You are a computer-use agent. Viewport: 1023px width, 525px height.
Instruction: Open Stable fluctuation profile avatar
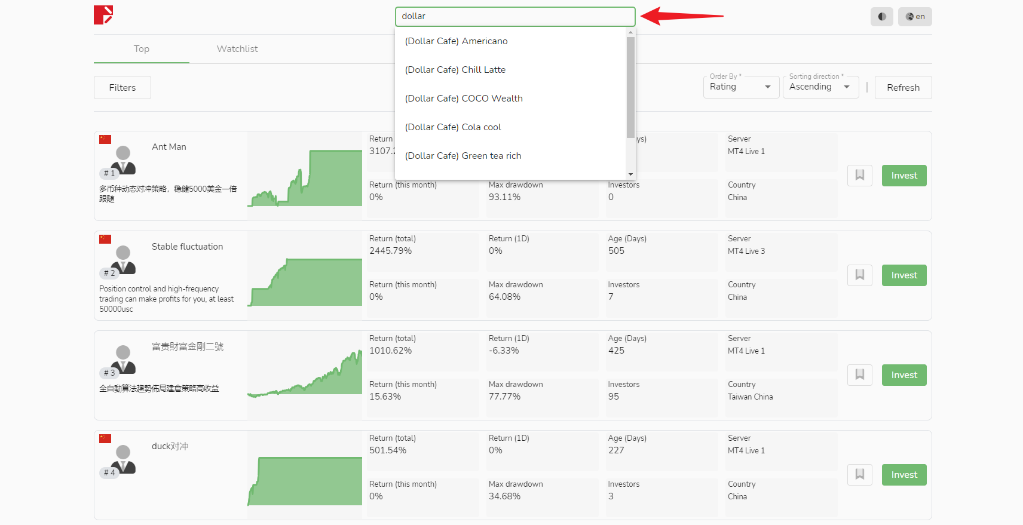pos(123,260)
